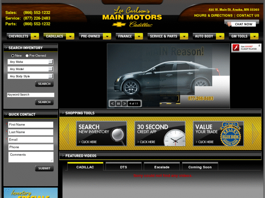
Task: Click the Cadillac car slideshow image
Action: (168, 76)
